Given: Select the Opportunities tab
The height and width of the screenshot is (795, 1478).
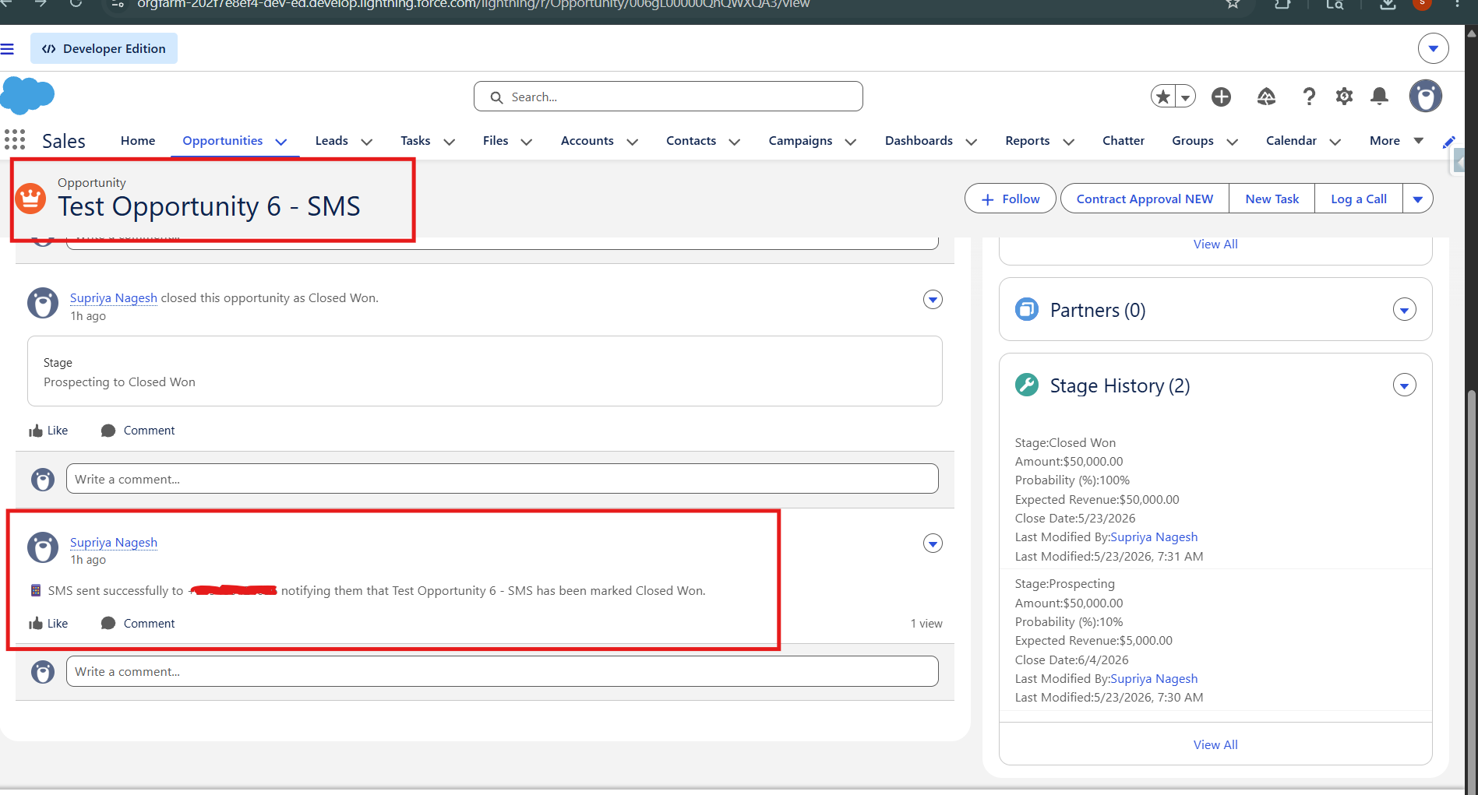Looking at the screenshot, I should (x=222, y=141).
